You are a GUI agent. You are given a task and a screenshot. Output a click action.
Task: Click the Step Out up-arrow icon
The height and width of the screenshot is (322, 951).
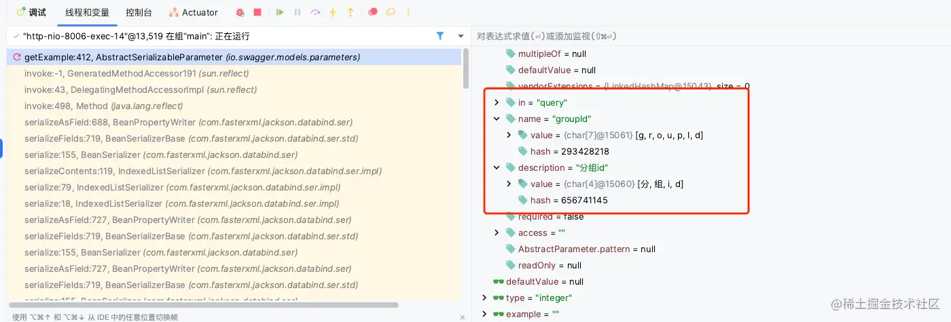coord(351,12)
